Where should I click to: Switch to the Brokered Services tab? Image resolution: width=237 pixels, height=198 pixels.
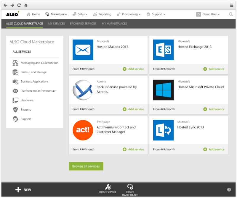[83, 24]
